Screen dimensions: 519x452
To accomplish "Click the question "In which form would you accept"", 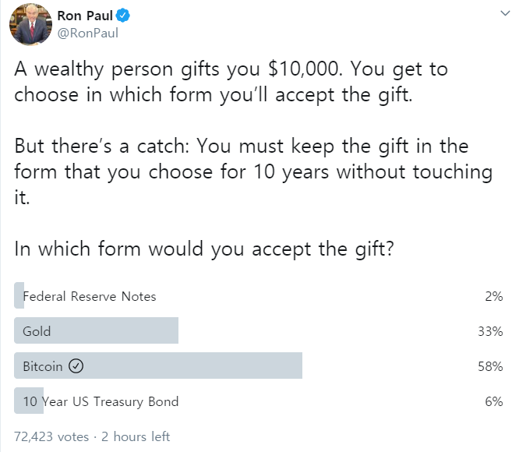I will coord(204,249).
